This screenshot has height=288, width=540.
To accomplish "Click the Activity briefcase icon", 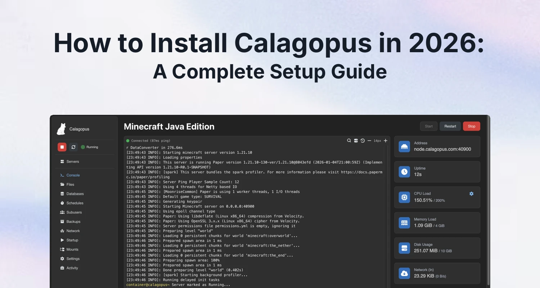I will 62,268.
